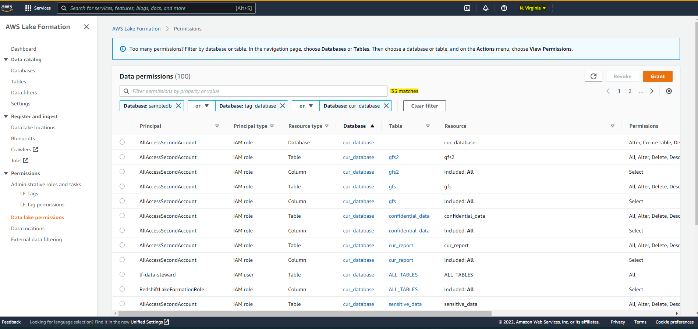Open the sensitive_data table link
Image resolution: width=698 pixels, height=329 pixels.
[x=405, y=304]
